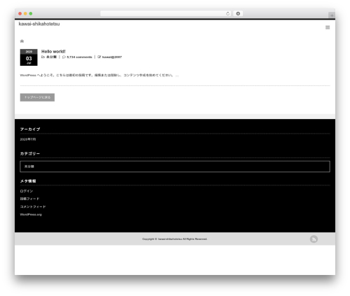
Task: Click the 03 Jul date badge
Action: point(29,57)
